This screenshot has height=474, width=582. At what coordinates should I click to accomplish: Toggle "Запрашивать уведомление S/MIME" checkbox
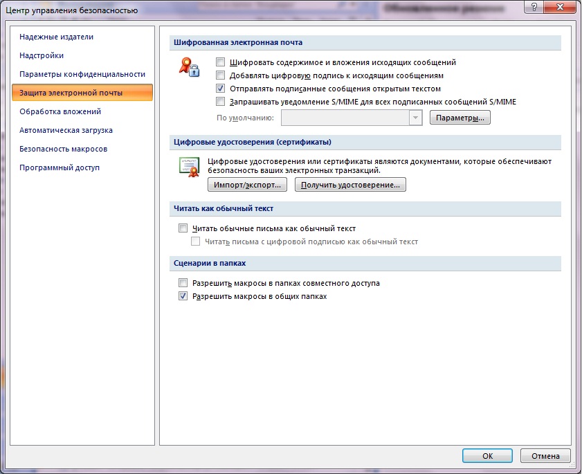[221, 101]
